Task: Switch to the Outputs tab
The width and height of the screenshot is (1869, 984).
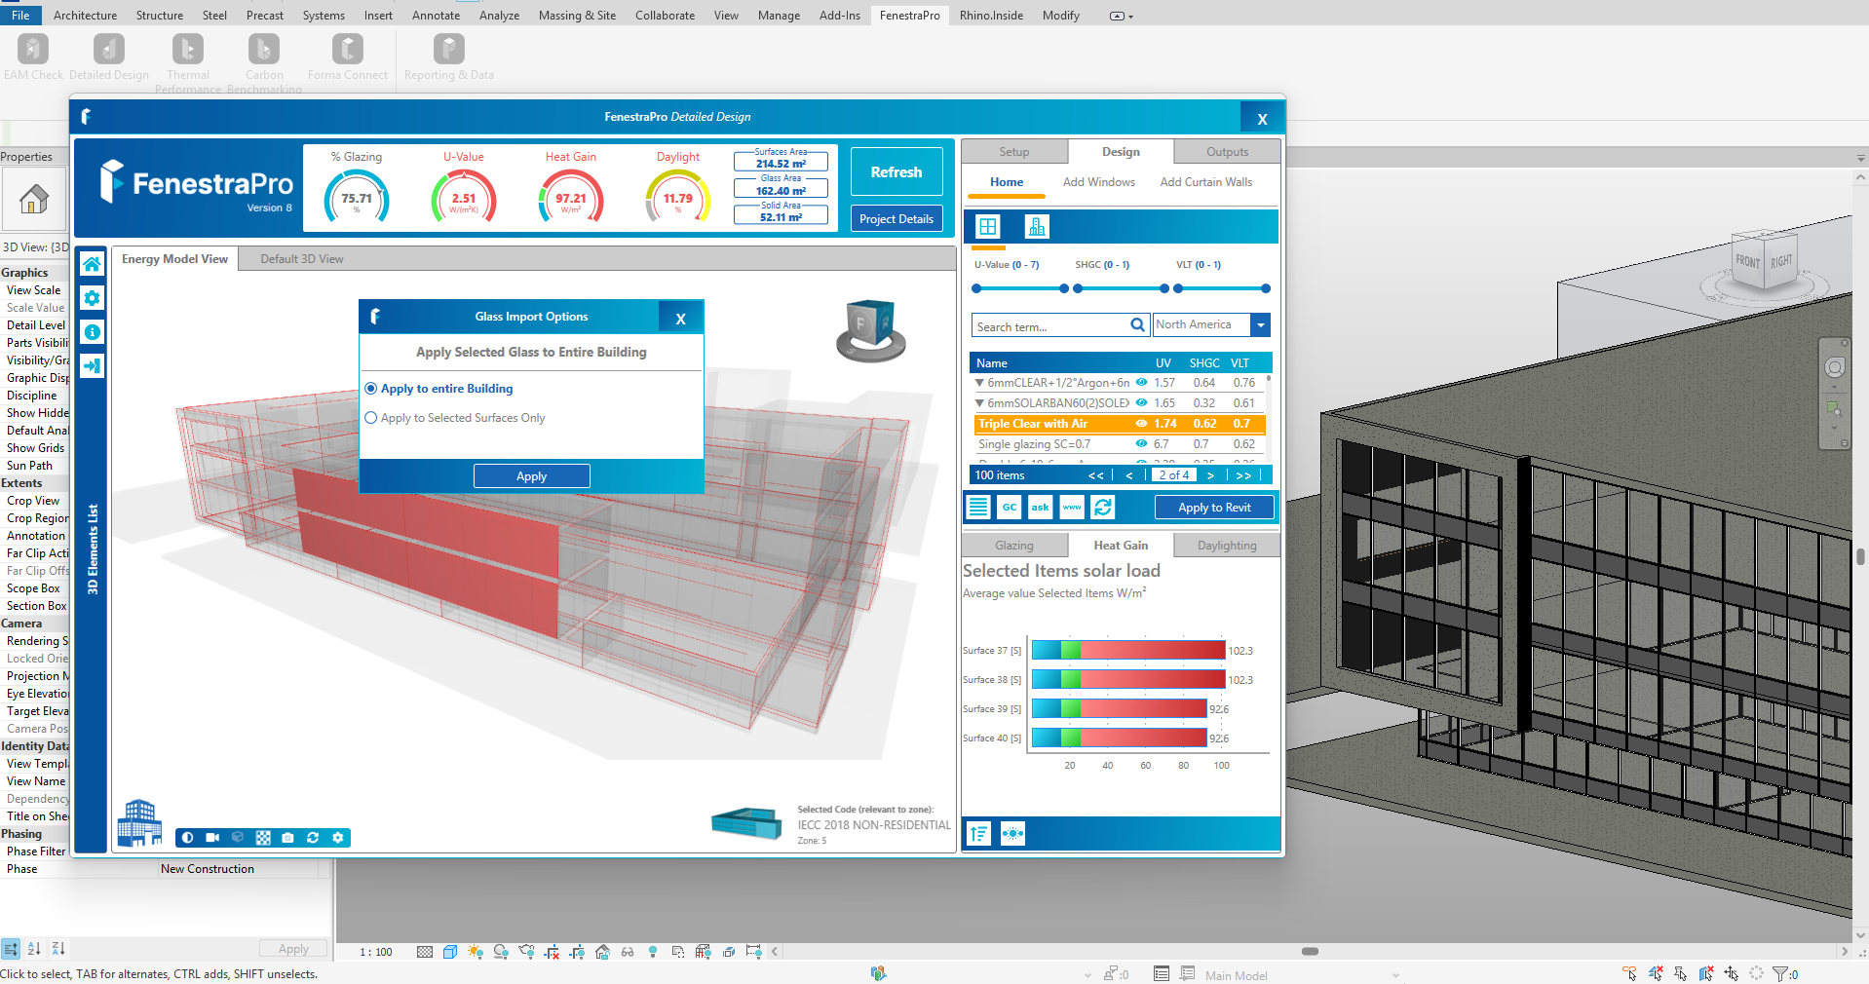Action: point(1227,152)
